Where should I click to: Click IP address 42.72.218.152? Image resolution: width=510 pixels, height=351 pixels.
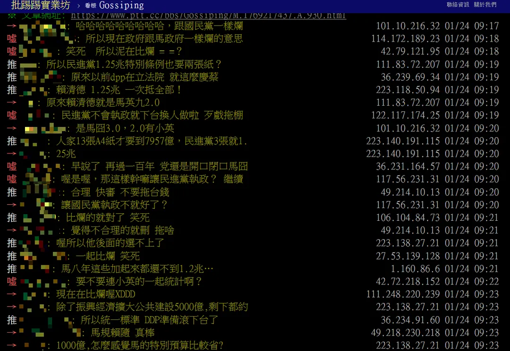pos(408,282)
